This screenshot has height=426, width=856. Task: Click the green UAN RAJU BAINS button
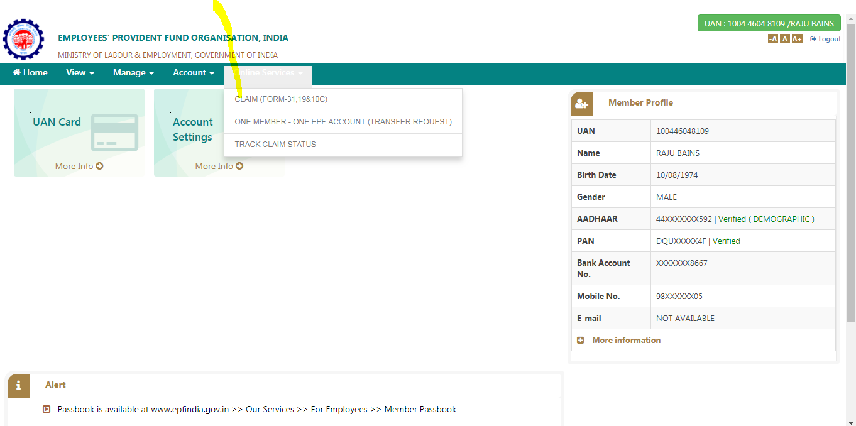pyautogui.click(x=769, y=23)
